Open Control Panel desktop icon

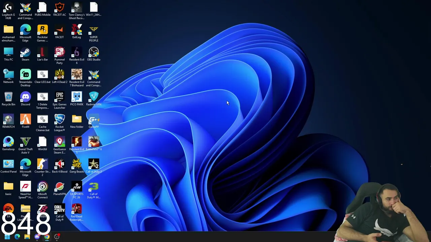pos(8,166)
